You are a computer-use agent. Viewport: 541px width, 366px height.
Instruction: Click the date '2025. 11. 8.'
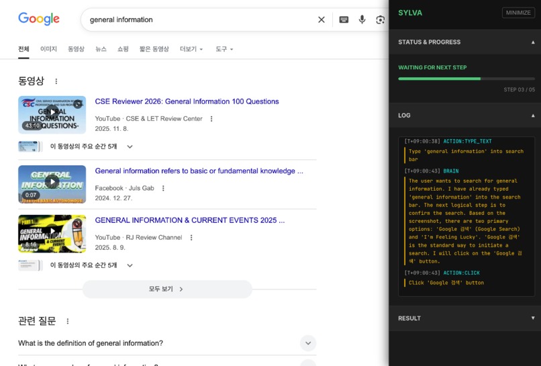tap(111, 129)
